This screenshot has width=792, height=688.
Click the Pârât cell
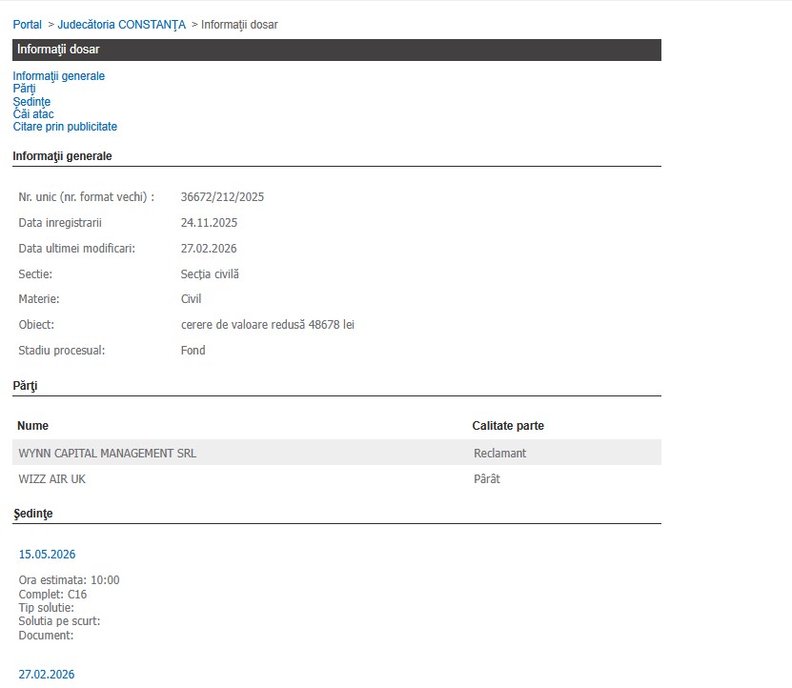pos(486,479)
